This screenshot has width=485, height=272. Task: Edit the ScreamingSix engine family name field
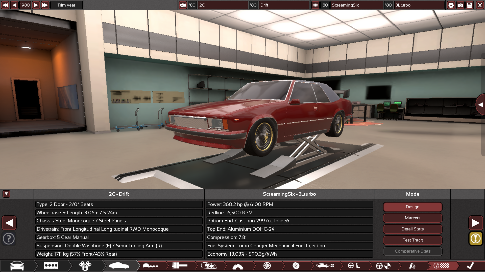(x=357, y=5)
